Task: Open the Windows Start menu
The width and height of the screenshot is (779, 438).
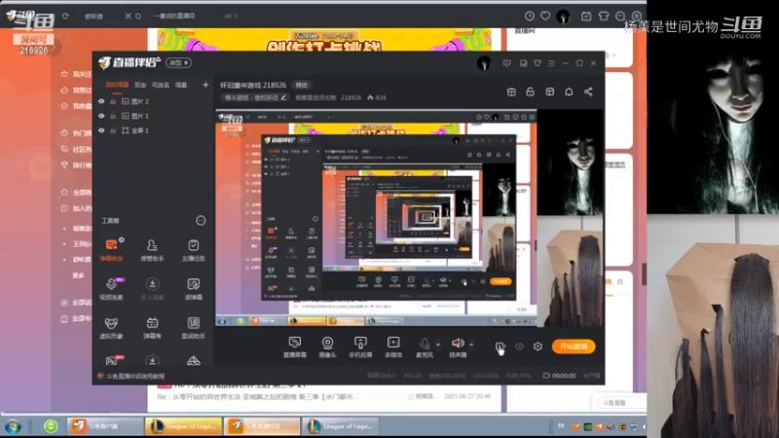Action: 14,426
